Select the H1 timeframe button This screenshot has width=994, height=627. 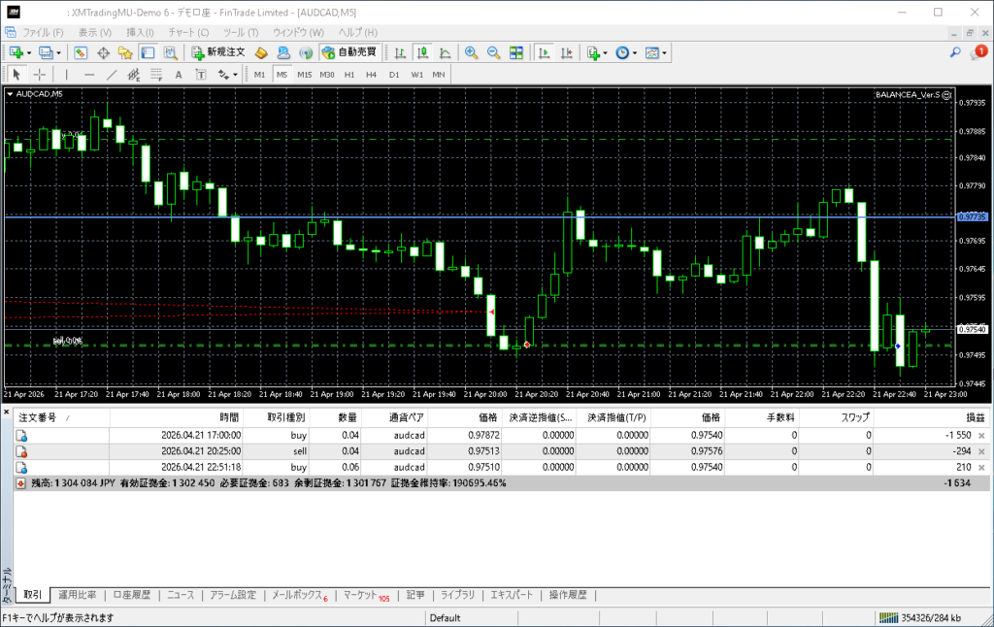click(349, 75)
